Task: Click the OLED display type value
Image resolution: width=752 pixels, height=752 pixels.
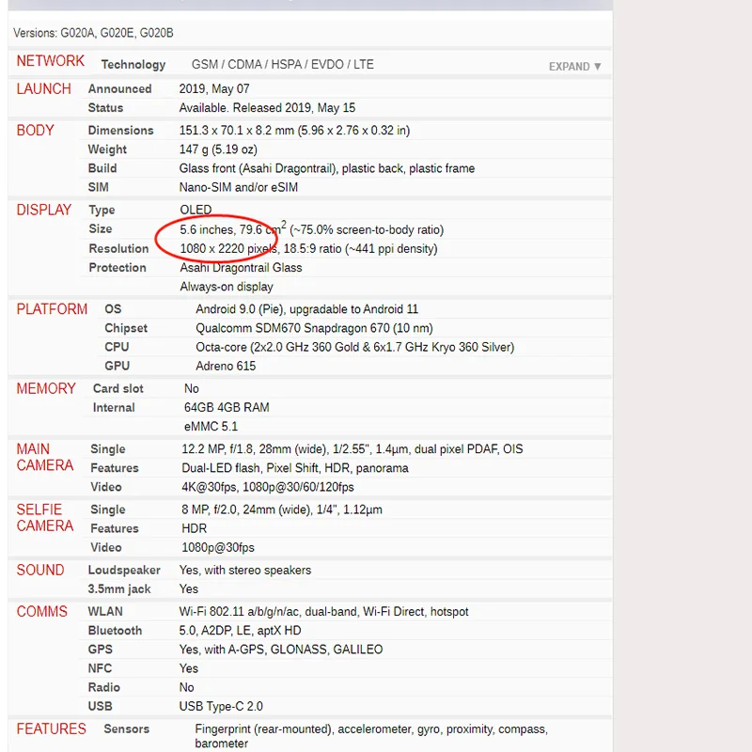Action: pos(196,210)
